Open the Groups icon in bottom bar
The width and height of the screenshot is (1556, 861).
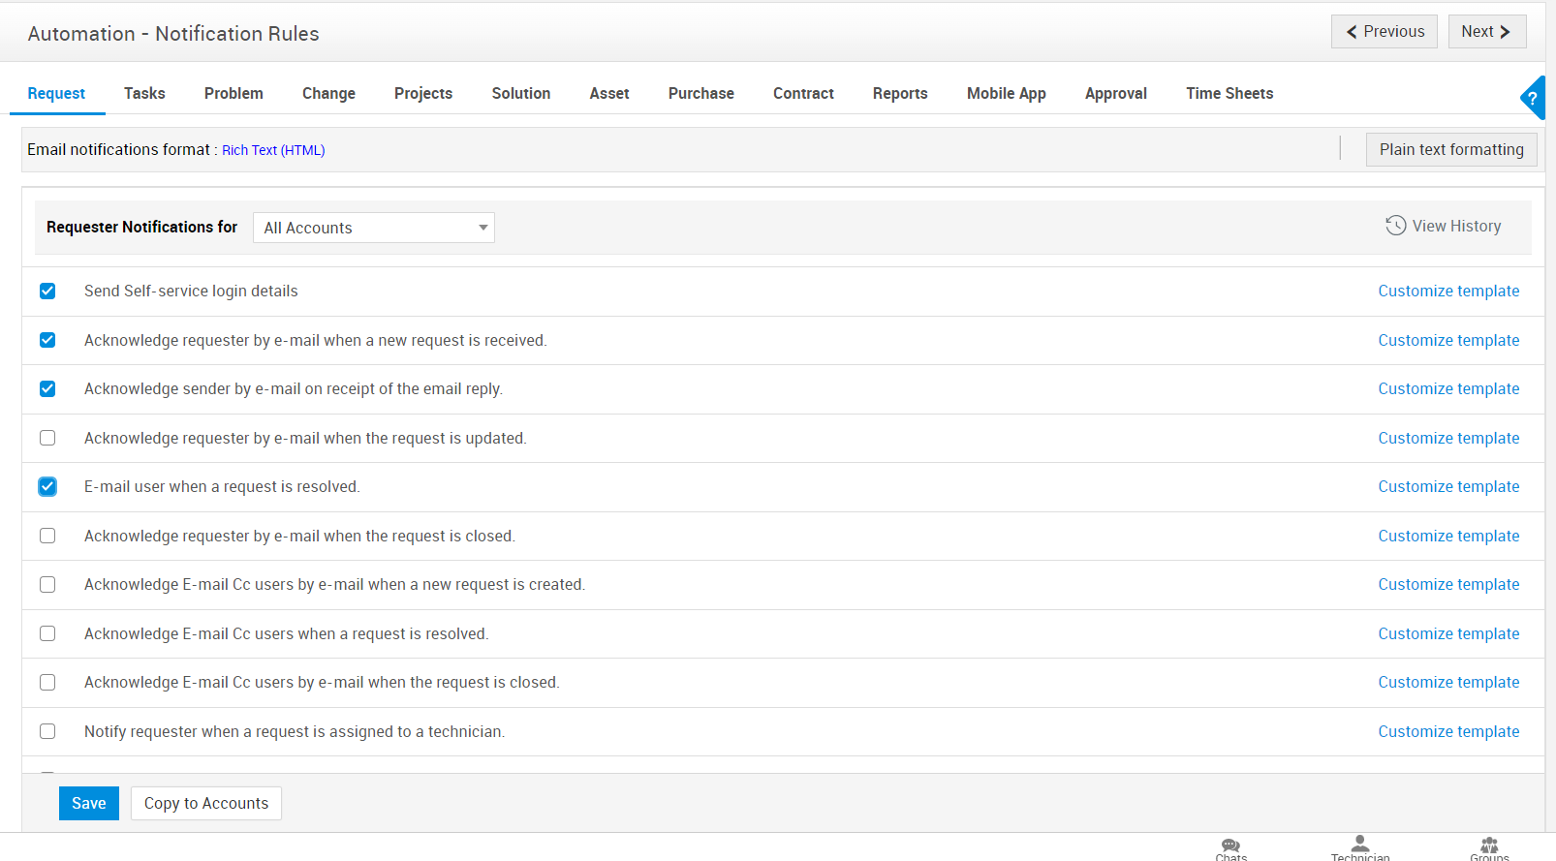[1489, 847]
